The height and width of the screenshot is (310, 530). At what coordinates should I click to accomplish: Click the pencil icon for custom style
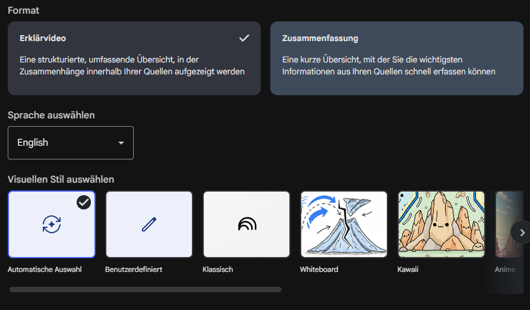[149, 224]
